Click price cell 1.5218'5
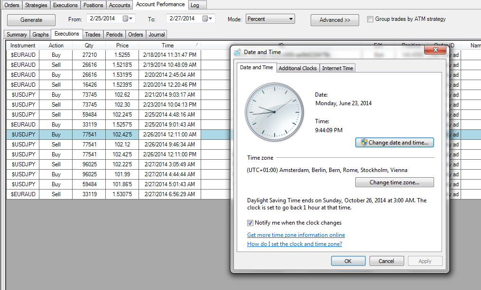The width and height of the screenshot is (481, 290). point(122,65)
